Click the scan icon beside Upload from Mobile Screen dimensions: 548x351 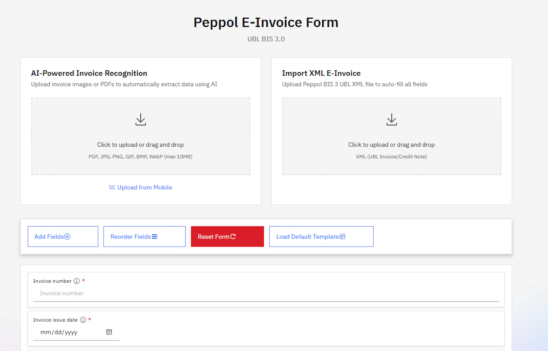[112, 187]
